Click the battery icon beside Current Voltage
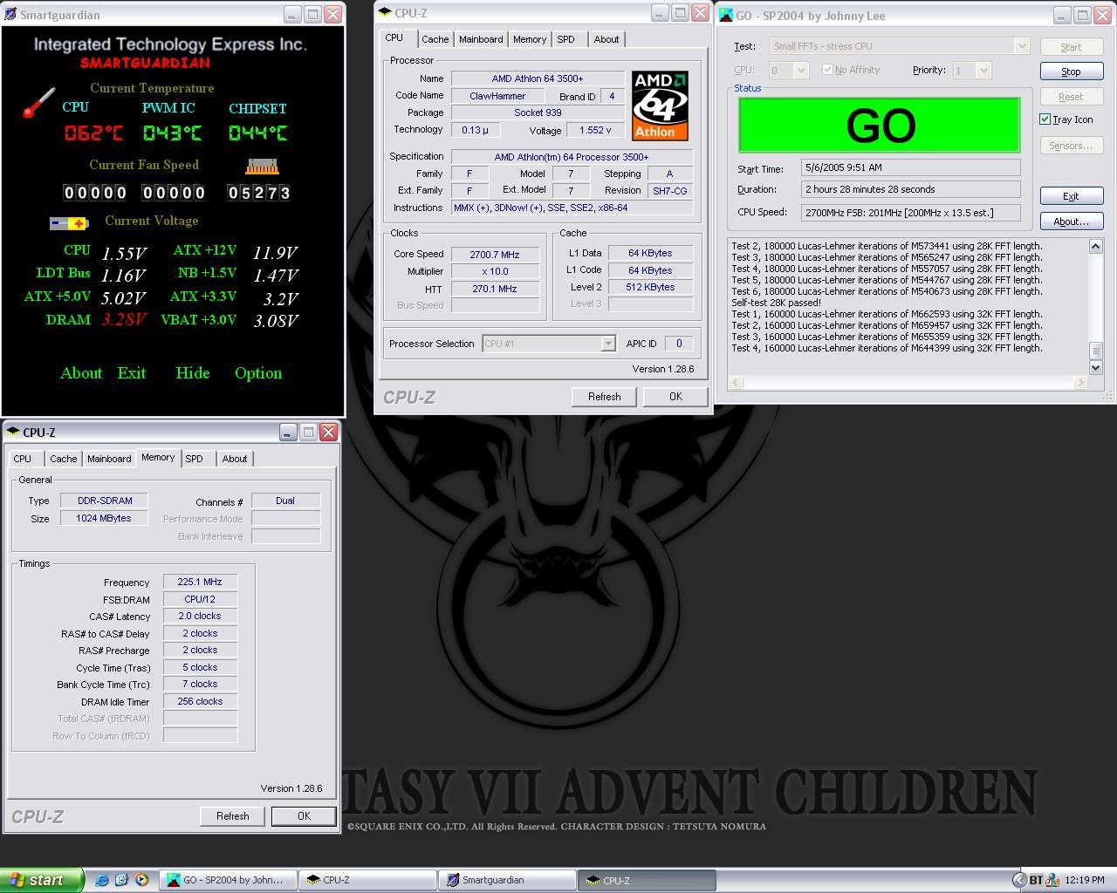The height and width of the screenshot is (893, 1117). [69, 223]
